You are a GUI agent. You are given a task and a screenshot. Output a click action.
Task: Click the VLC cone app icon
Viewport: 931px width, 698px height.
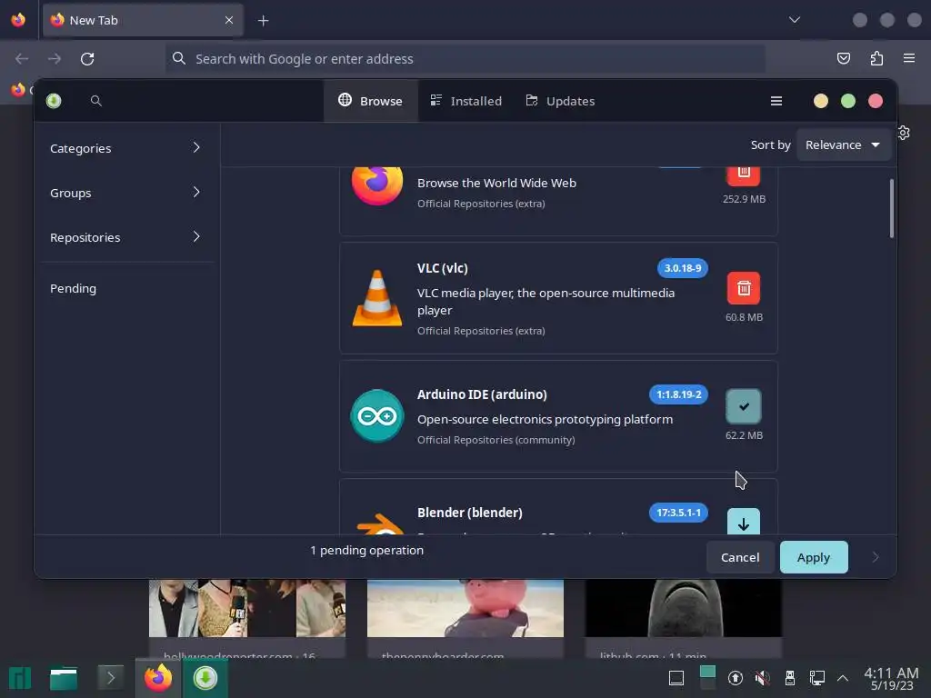[377, 298]
